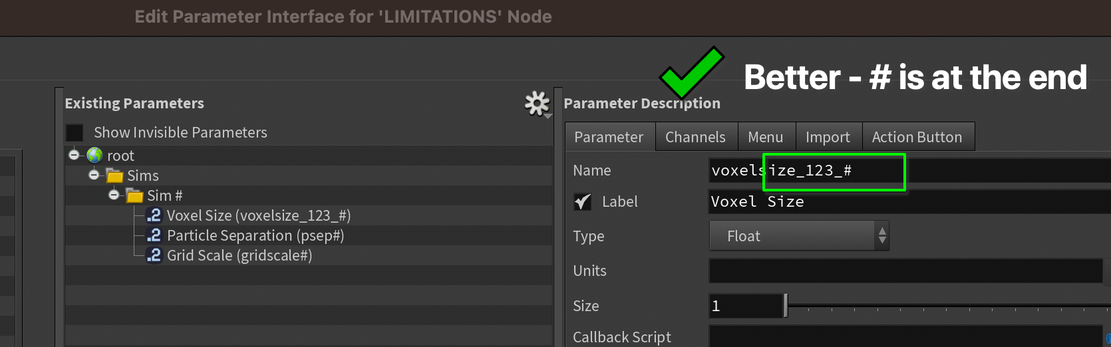Open the Action Button tab

pos(917,137)
